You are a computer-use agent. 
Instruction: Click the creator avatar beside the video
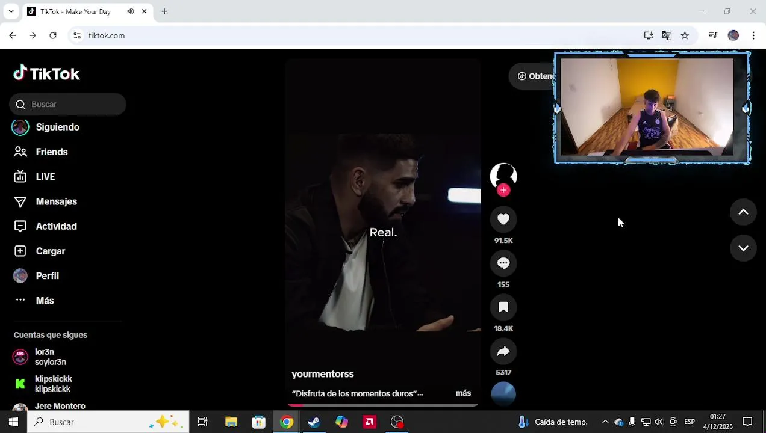click(503, 176)
